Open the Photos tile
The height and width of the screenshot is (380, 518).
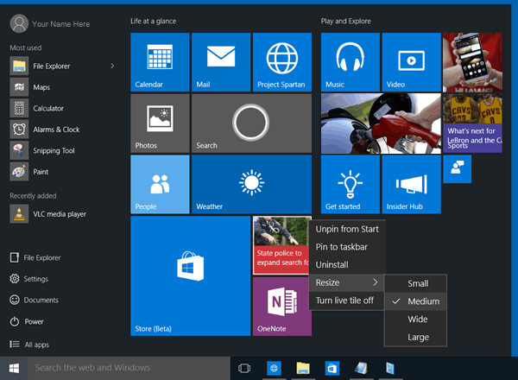pos(160,123)
